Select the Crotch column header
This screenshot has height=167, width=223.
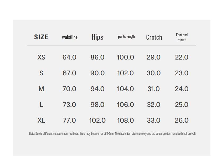tap(154, 37)
